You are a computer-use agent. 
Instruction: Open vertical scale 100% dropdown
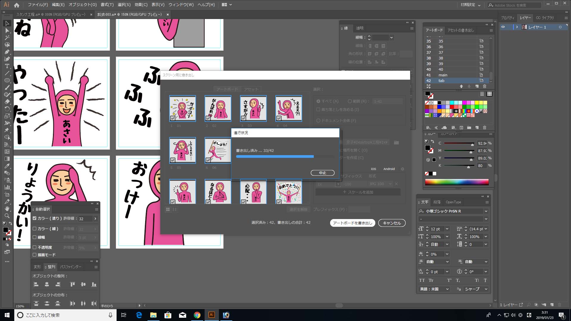pos(447,237)
